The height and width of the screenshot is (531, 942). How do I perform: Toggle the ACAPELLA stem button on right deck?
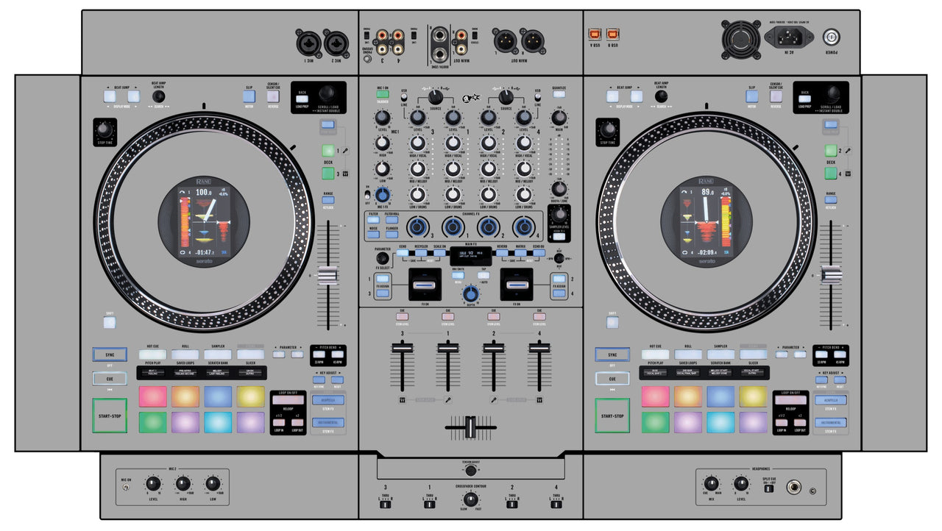[x=830, y=400]
